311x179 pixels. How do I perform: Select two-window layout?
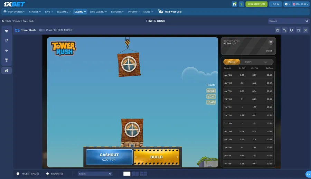pos(135,173)
